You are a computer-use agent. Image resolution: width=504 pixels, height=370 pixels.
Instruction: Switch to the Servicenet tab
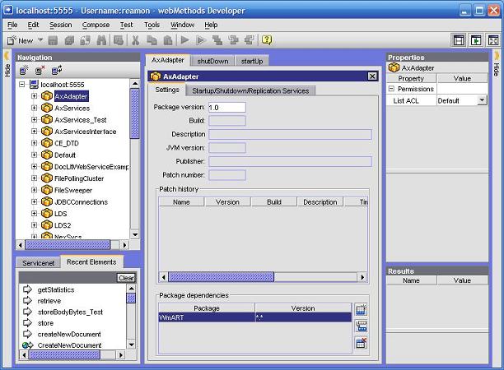(38, 263)
